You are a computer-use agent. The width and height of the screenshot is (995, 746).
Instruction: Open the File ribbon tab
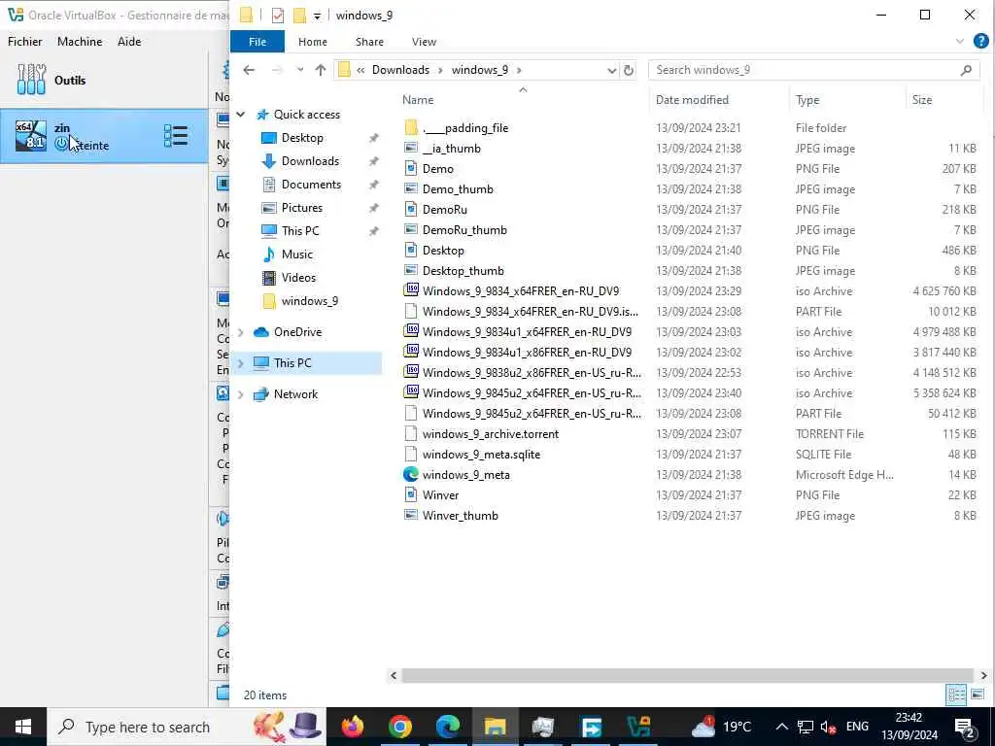[x=257, y=42]
